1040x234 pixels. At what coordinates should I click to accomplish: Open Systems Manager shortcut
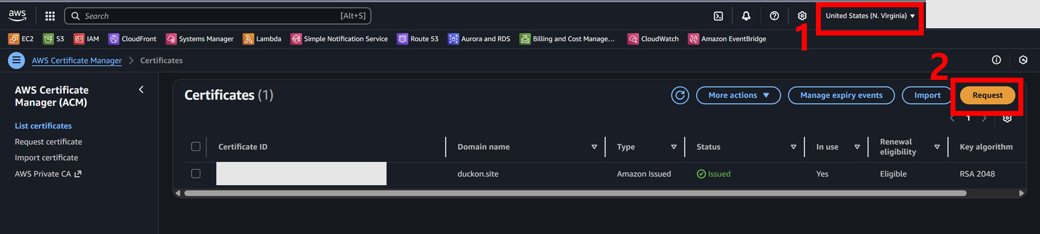point(200,39)
